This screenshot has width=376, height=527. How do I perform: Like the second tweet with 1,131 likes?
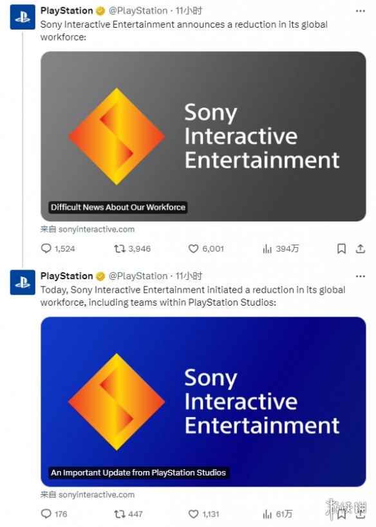[203, 514]
